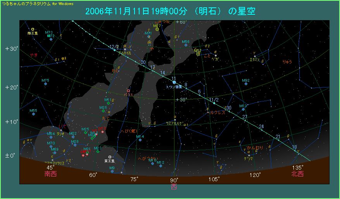Click the 12/2 comet path marker
Viewport: 340px width, 199px height.
coord(114,50)
